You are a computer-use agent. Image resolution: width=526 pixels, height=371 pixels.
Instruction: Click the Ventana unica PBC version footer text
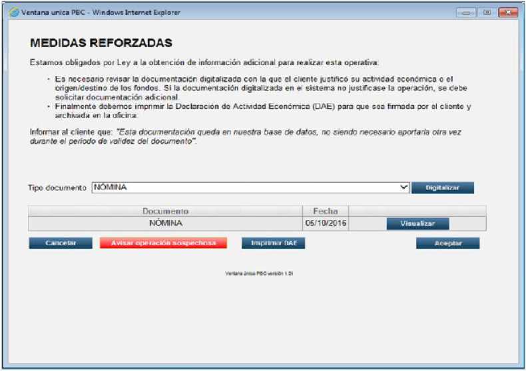click(259, 273)
